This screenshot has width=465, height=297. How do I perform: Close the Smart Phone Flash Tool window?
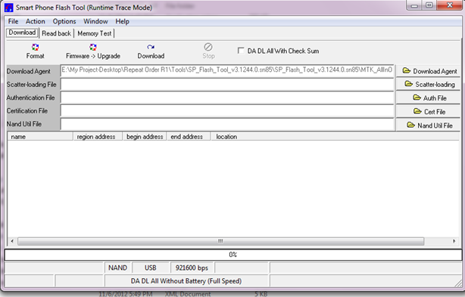[x=450, y=5]
